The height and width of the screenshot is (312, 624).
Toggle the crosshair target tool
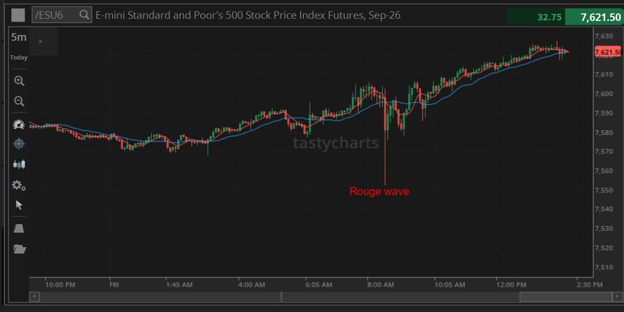point(19,144)
